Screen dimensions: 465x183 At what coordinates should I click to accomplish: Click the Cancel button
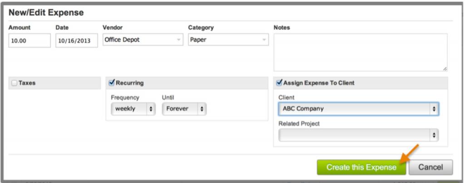point(430,167)
